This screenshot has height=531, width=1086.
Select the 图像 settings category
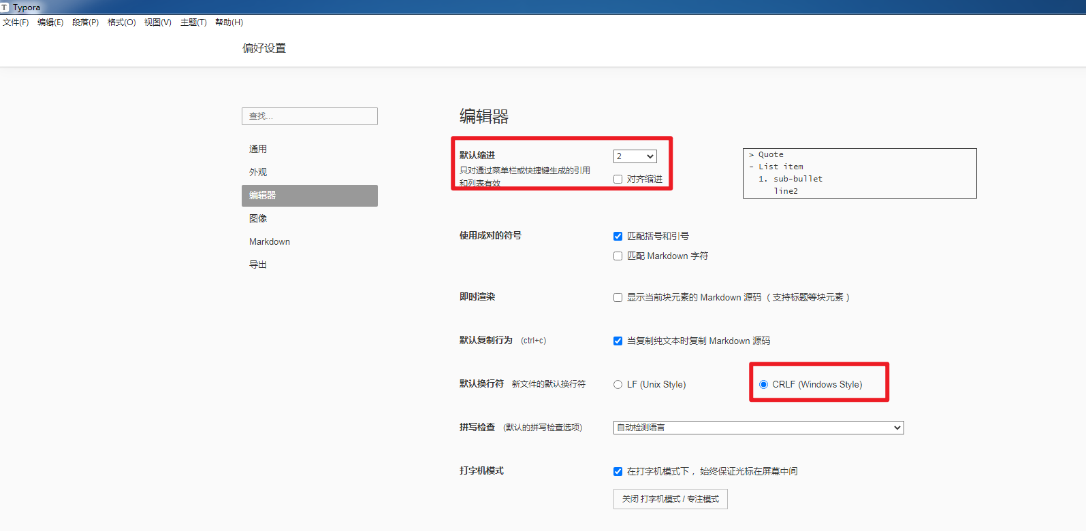coord(310,218)
